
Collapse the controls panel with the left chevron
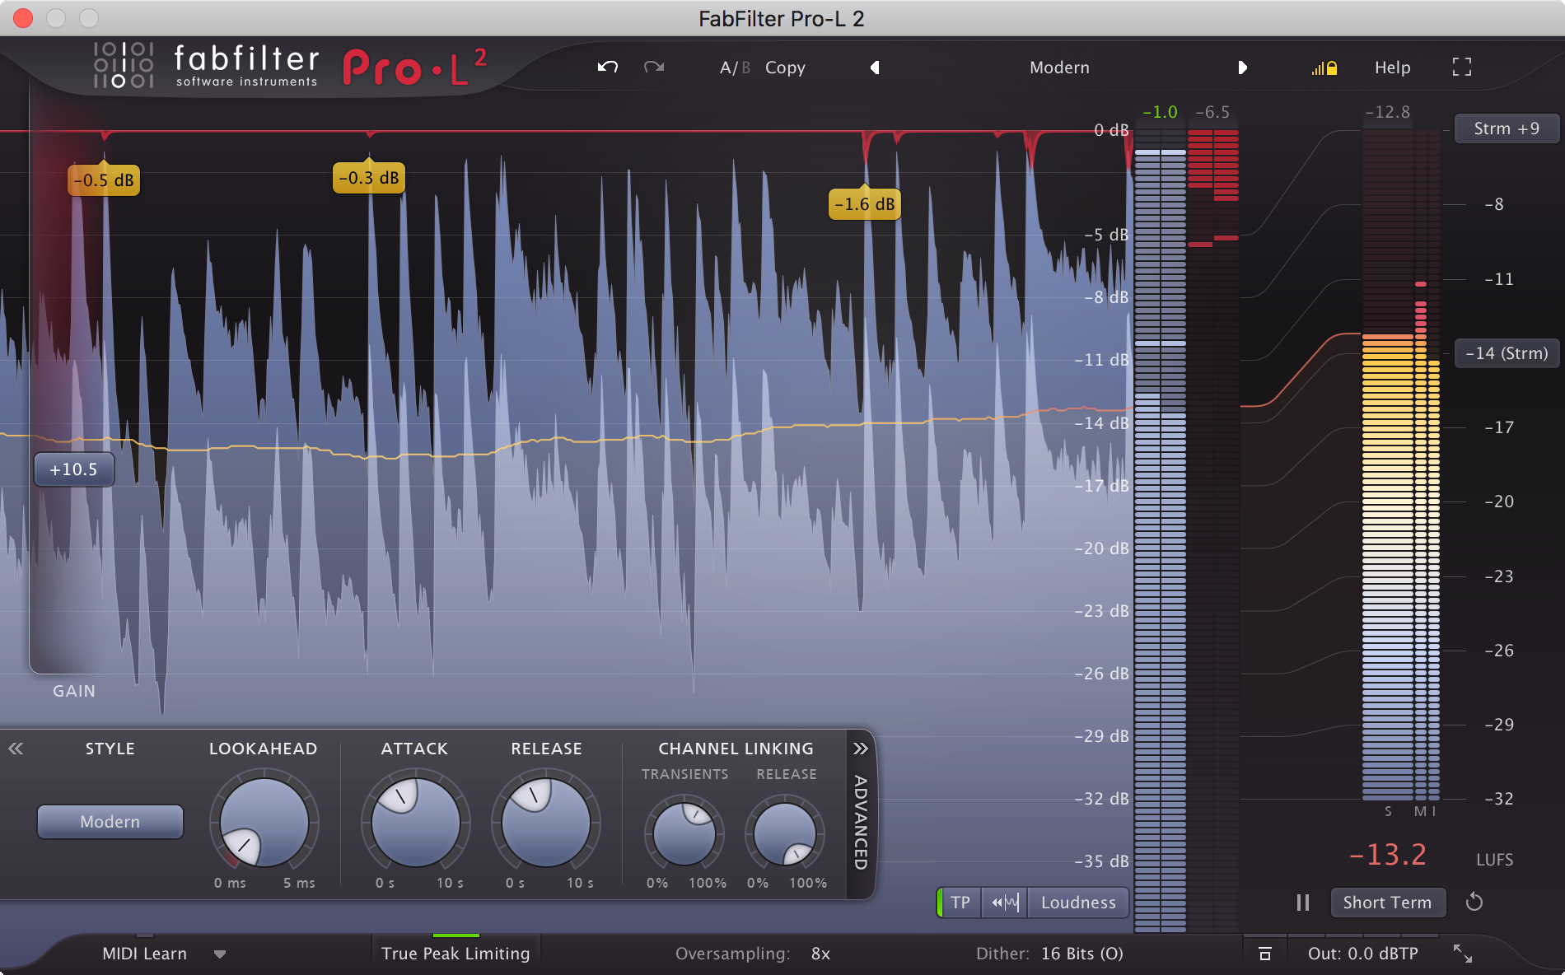pos(15,749)
